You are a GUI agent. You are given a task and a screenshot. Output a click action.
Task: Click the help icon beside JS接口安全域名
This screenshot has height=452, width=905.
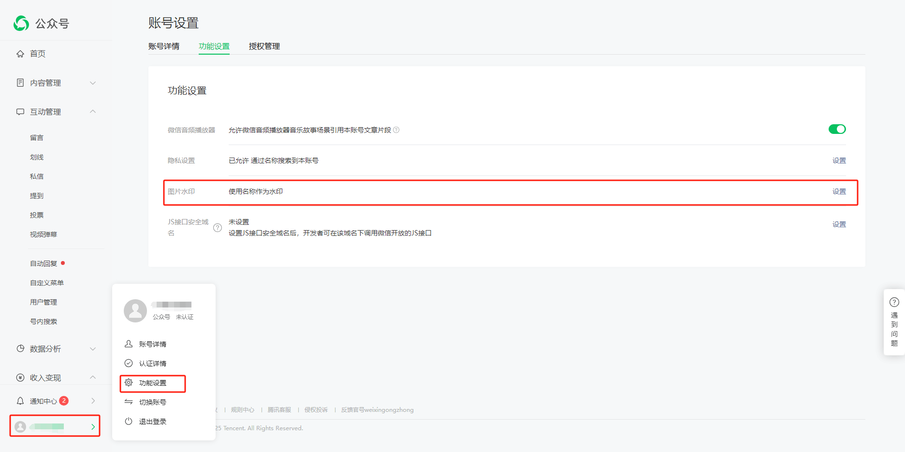pyautogui.click(x=218, y=228)
